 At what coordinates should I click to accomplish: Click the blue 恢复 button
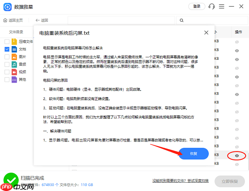193,154
